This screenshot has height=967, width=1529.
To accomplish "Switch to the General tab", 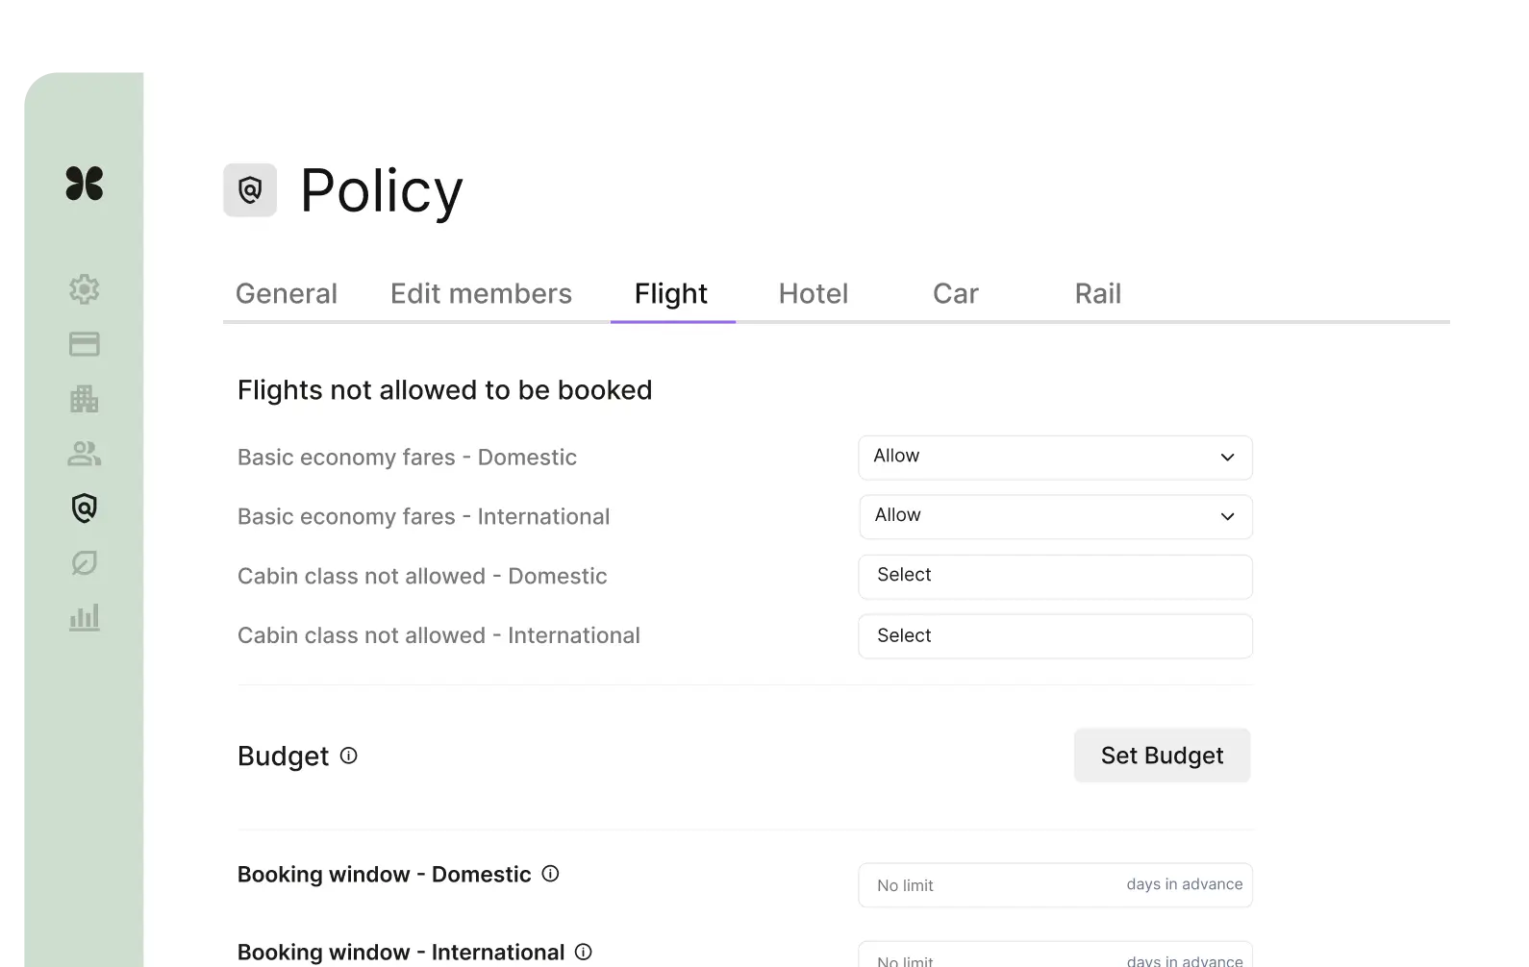I will [287, 293].
